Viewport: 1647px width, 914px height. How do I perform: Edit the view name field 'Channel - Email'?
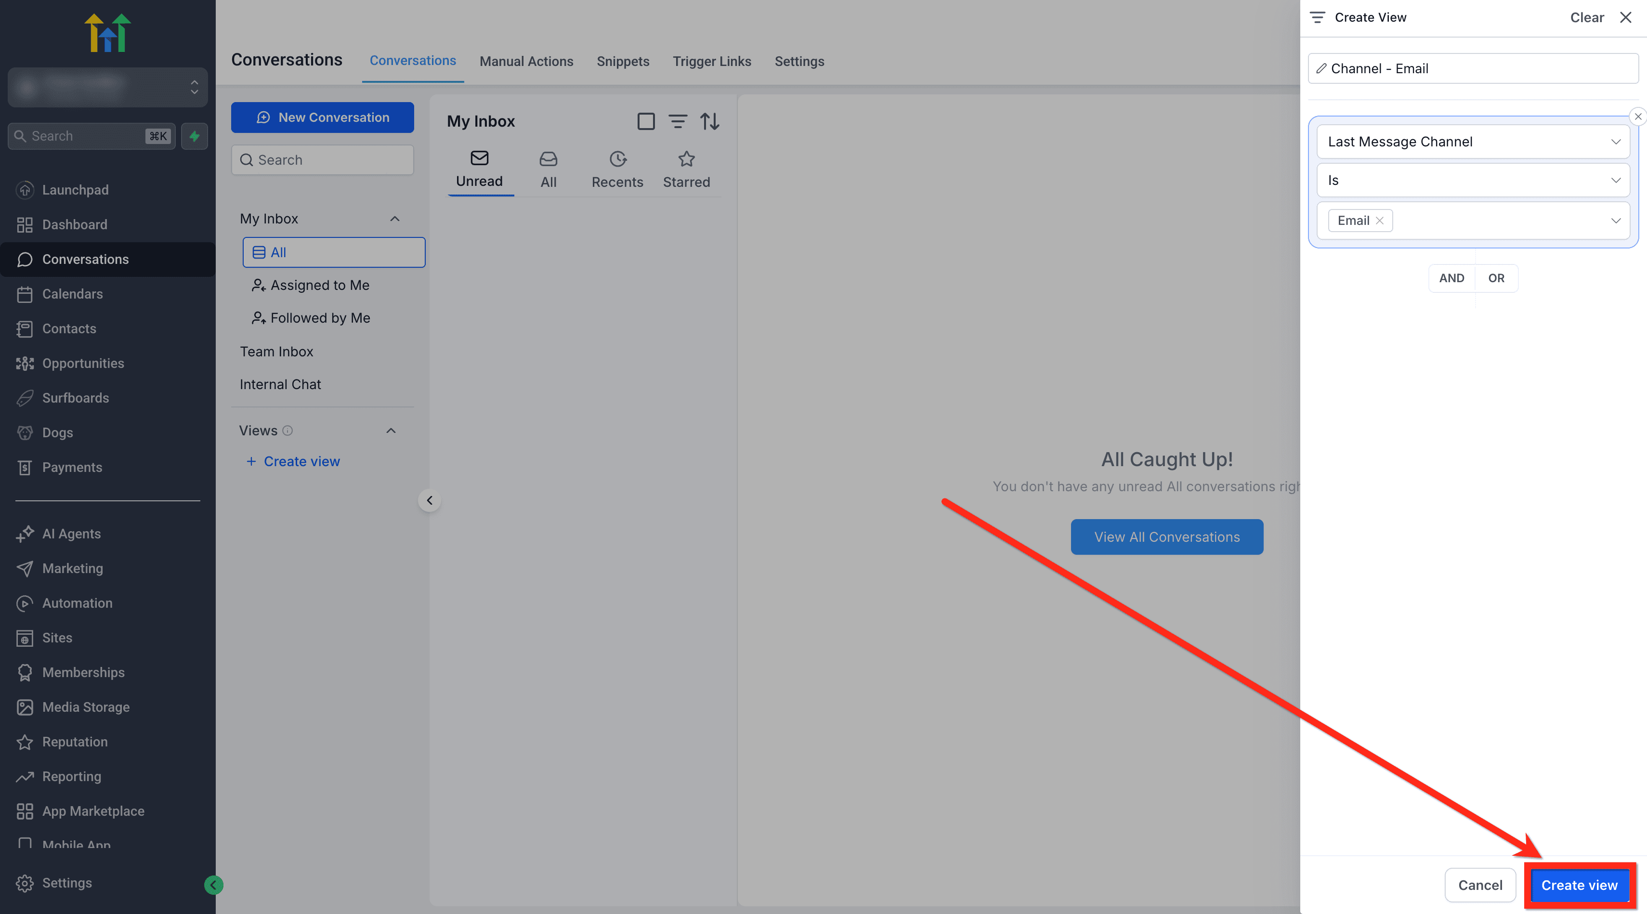[x=1473, y=68]
